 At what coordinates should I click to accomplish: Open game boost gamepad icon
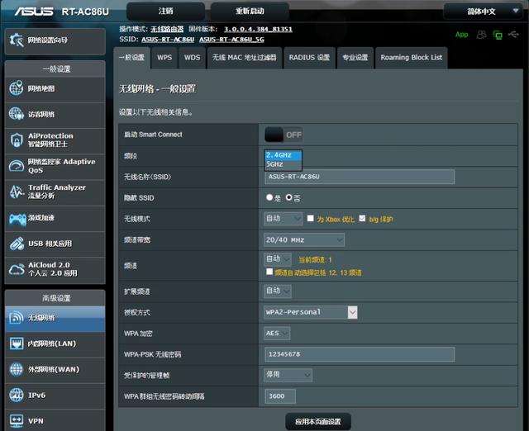point(17,219)
